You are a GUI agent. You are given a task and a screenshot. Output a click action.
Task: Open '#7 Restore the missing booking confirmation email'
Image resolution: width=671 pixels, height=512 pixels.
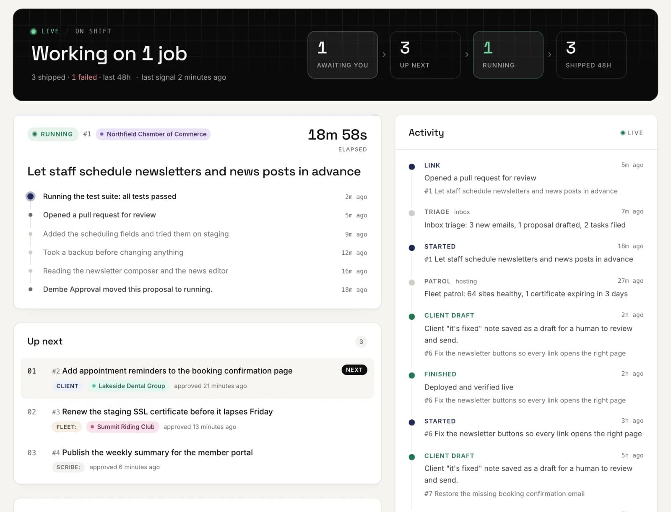[505, 494]
